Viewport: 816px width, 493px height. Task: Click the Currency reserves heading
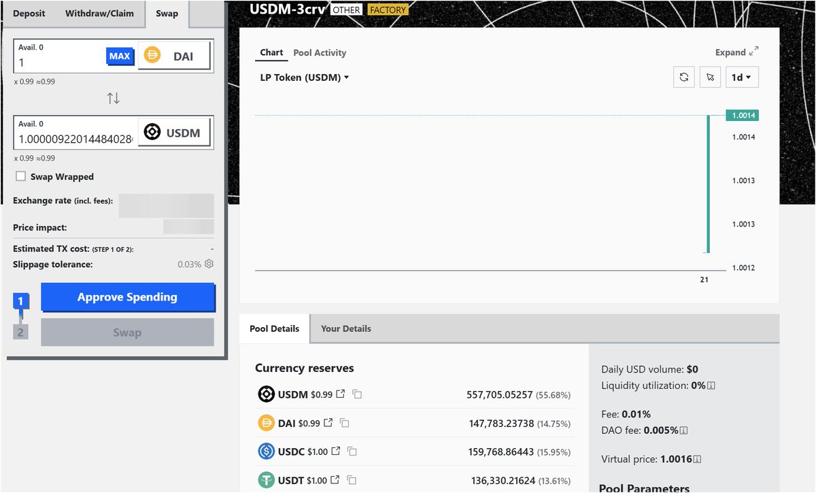[305, 369]
